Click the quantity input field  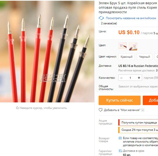coord(130,78)
